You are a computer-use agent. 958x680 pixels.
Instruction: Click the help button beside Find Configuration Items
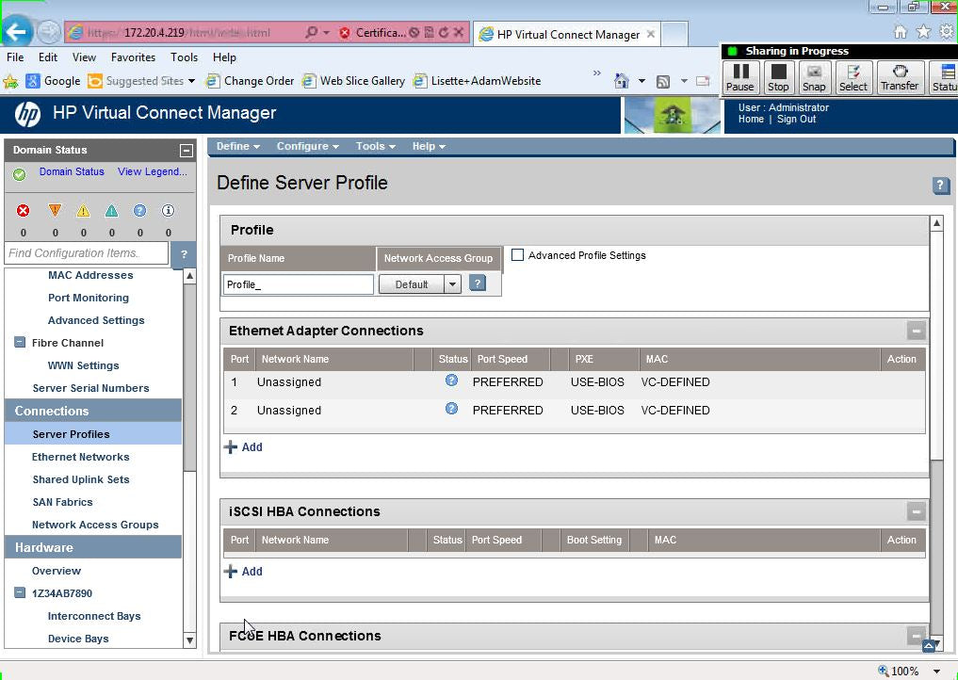coord(184,254)
